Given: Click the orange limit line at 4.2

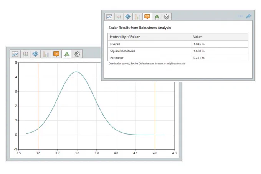Looking at the screenshot, I should [155, 115].
